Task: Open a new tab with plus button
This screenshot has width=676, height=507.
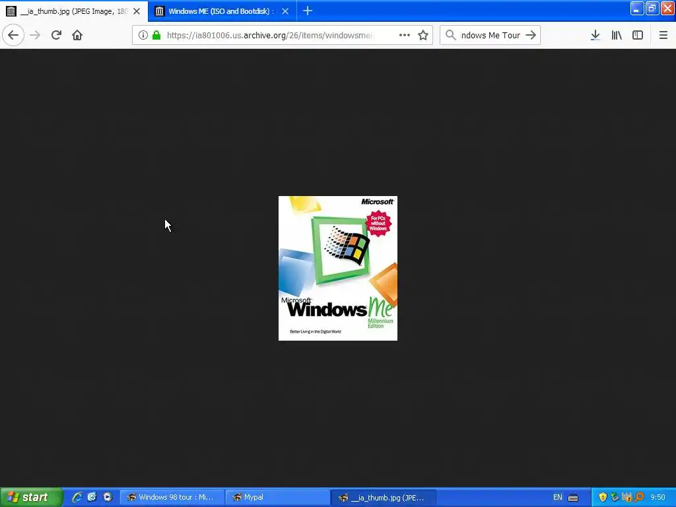Action: click(308, 11)
